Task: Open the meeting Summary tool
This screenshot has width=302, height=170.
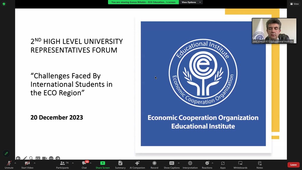Action: point(120,165)
